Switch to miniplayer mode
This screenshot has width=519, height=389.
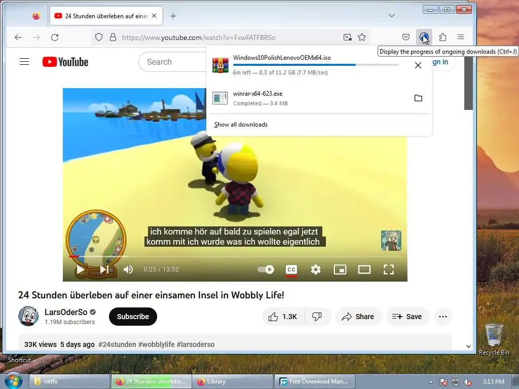click(x=340, y=269)
